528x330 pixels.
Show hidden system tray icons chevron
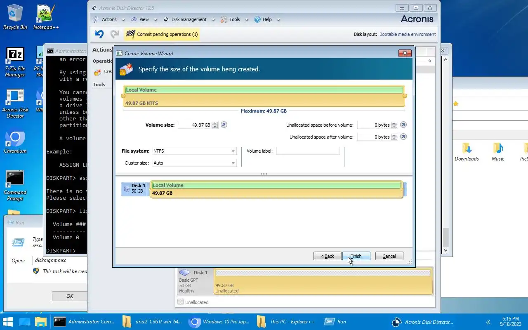[x=488, y=322]
